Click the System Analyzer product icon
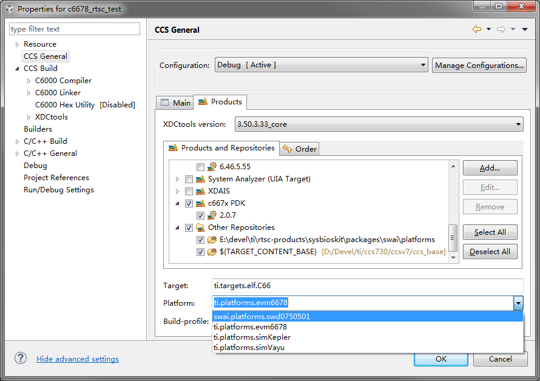540x381 pixels. click(200, 179)
